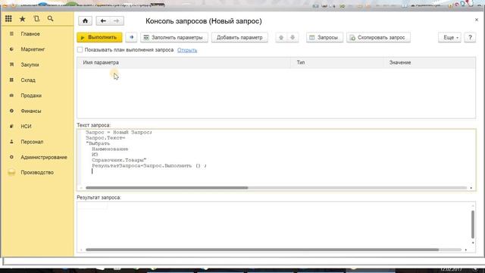485x273 pixels.
Task: Click the vertical scrollbar of query result
Action: 473,224
